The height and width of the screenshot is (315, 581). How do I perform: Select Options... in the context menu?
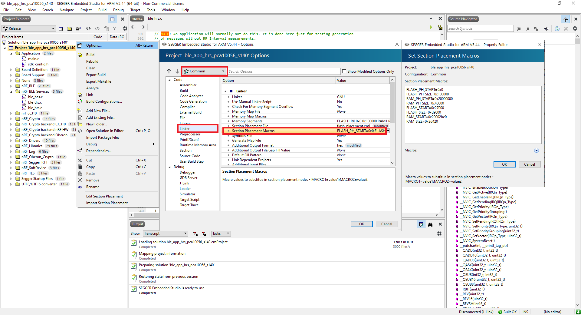click(x=117, y=45)
